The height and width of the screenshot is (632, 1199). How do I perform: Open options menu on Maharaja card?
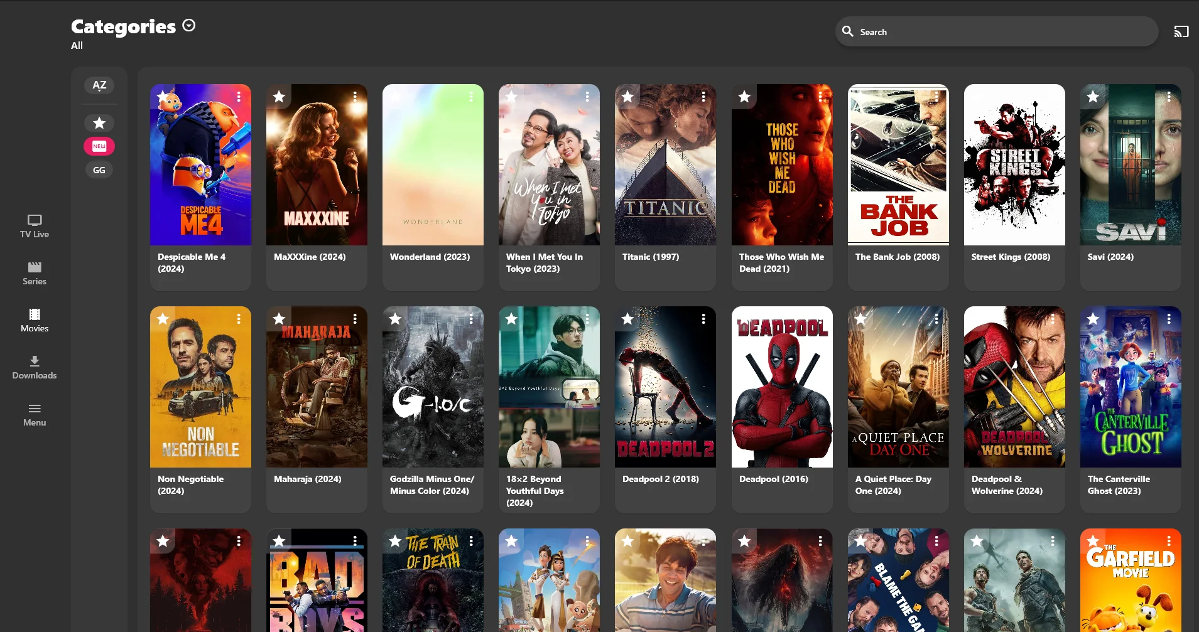coord(355,319)
